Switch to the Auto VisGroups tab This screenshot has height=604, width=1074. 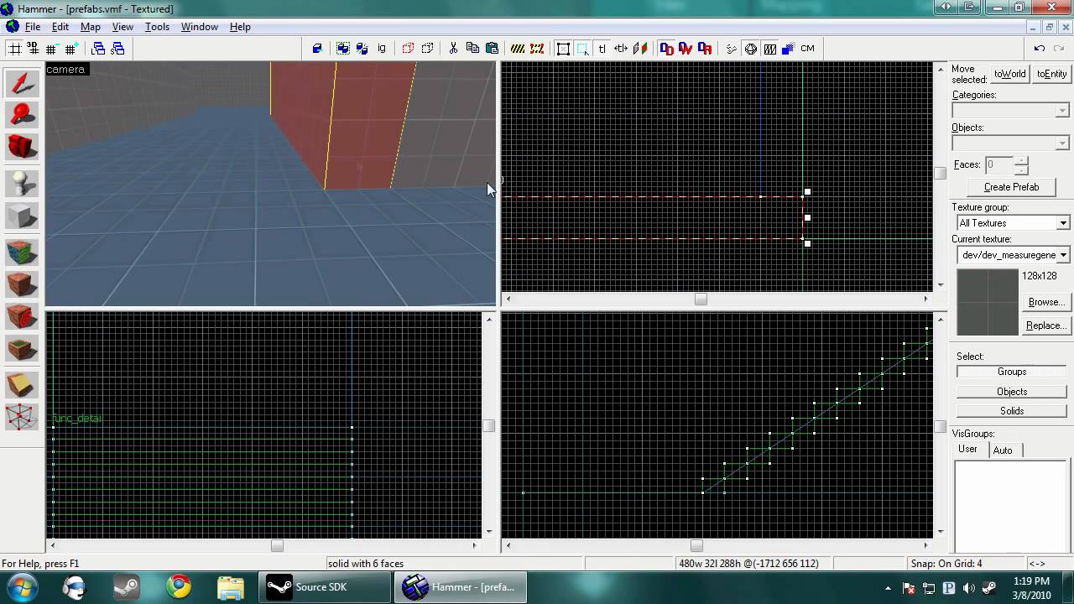1003,450
